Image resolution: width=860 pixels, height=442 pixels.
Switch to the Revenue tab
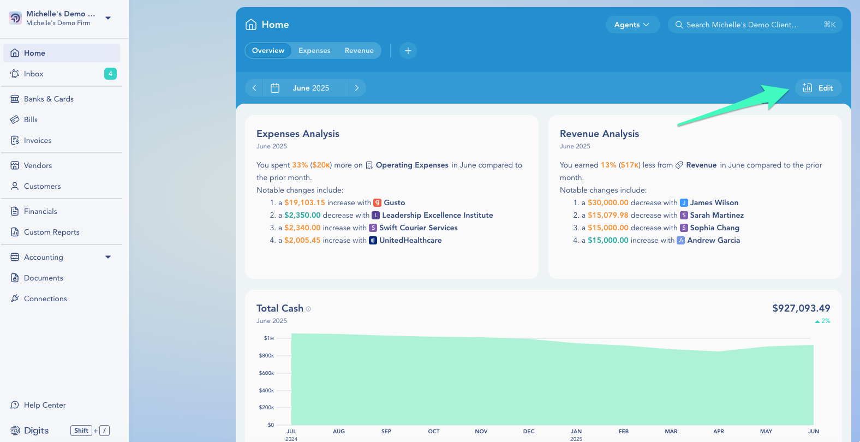pyautogui.click(x=359, y=51)
